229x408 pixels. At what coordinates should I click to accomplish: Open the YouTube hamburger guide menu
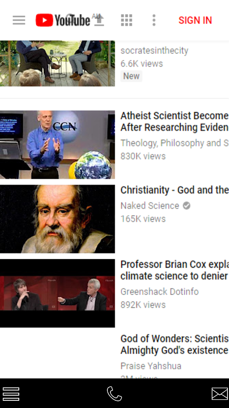tap(19, 20)
